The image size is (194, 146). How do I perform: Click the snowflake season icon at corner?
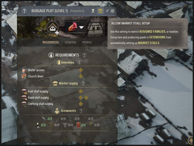point(191,141)
